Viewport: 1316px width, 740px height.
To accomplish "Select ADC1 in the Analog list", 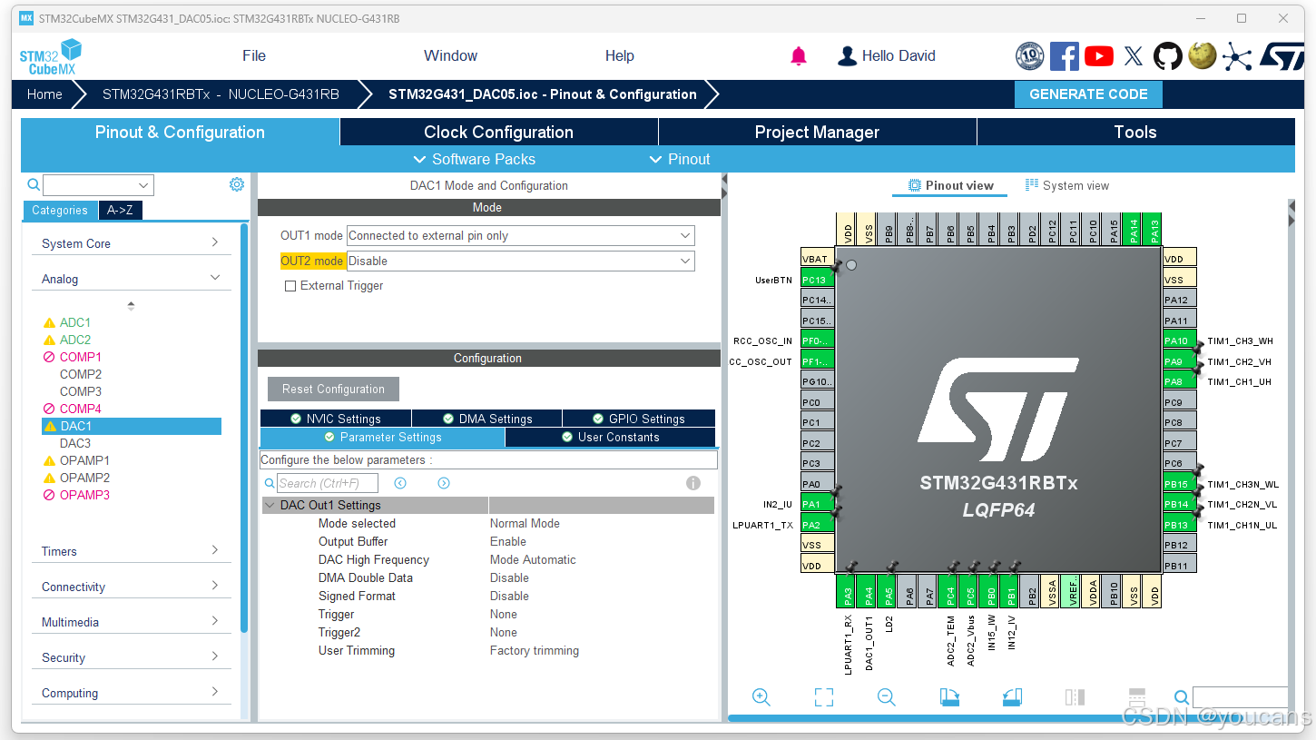I will (x=75, y=322).
